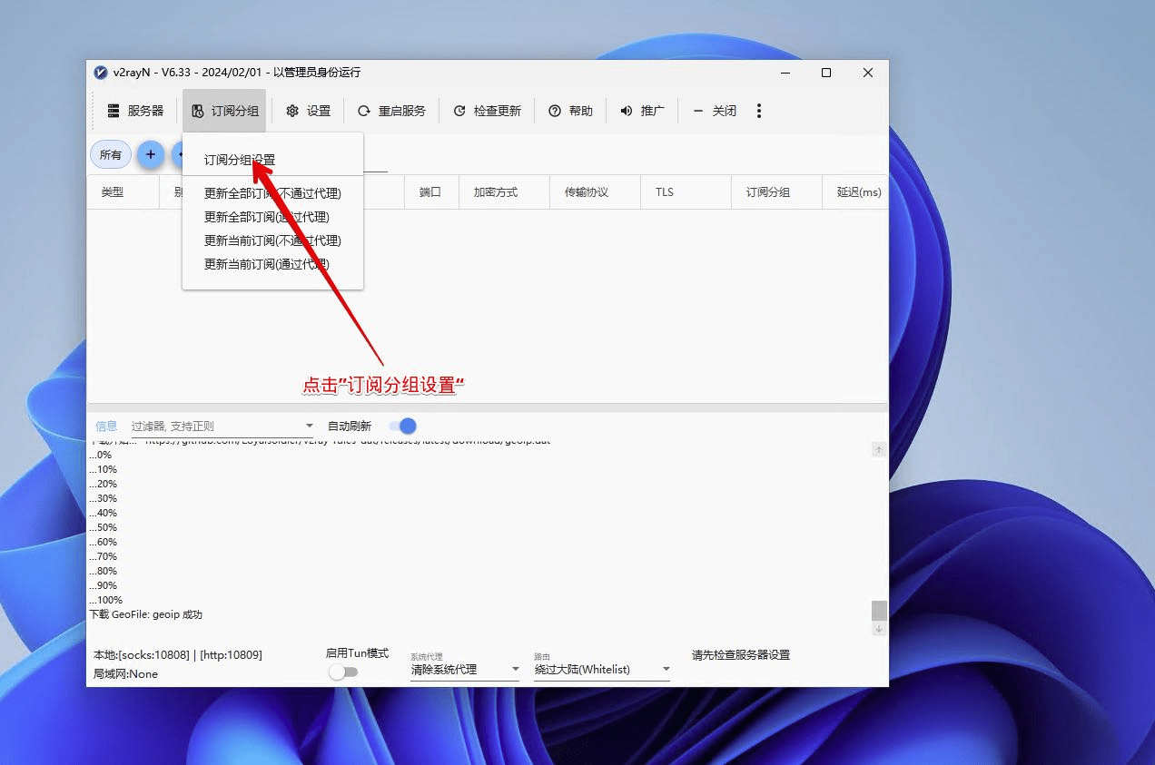Click the log scrollbar down arrow
Image resolution: width=1155 pixels, height=765 pixels.
[x=879, y=629]
